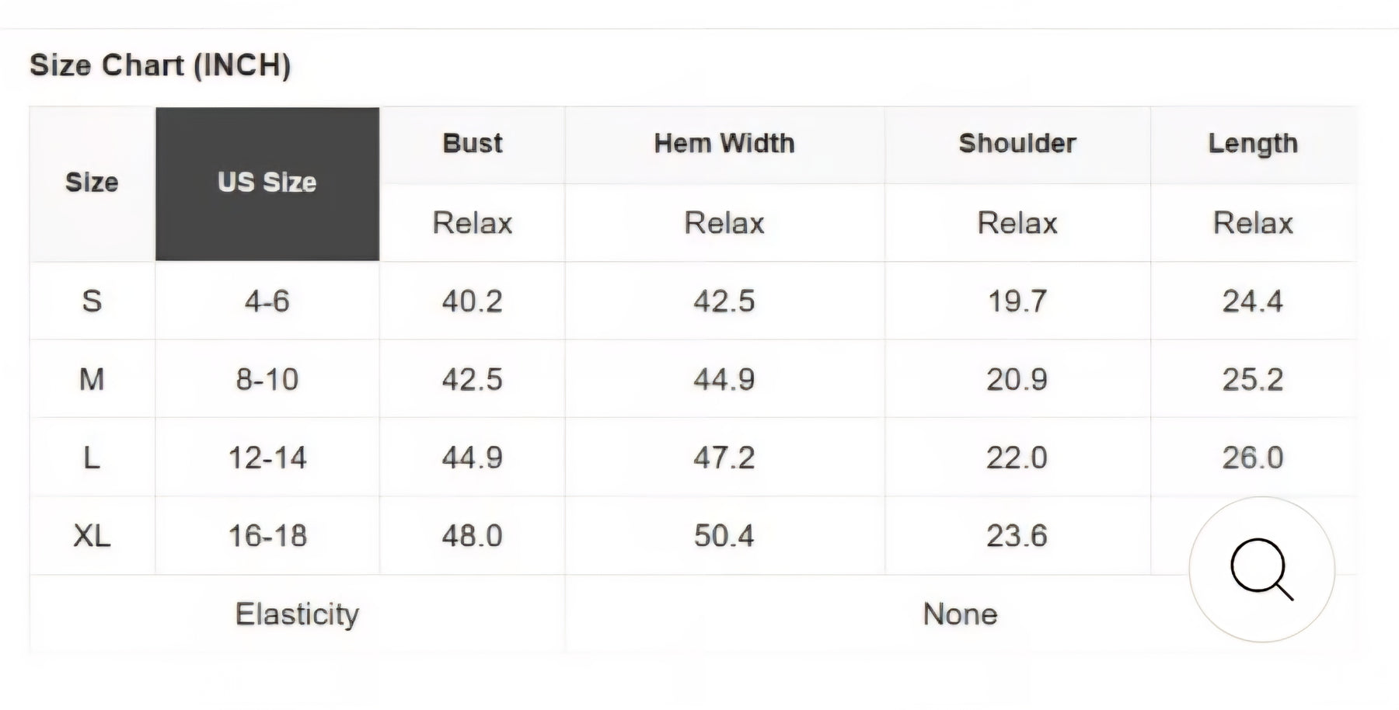Select the dark US Size header cell
The height and width of the screenshot is (710, 1399).
pyautogui.click(x=267, y=183)
